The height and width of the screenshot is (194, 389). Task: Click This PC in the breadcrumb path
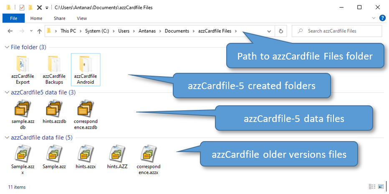click(x=68, y=31)
